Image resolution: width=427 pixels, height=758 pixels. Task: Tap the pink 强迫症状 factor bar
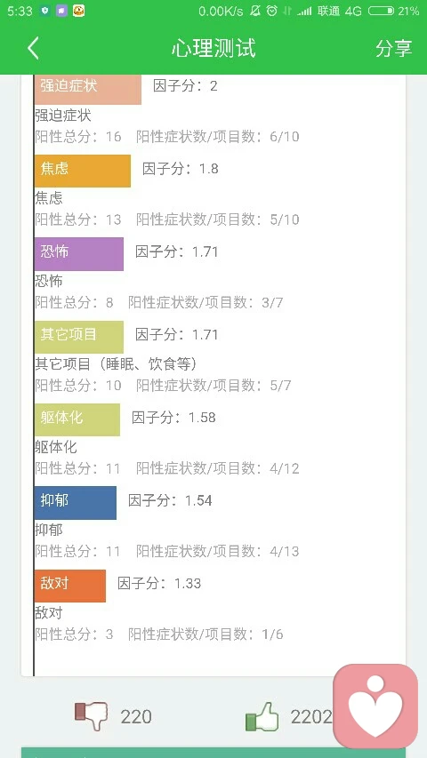[88, 90]
